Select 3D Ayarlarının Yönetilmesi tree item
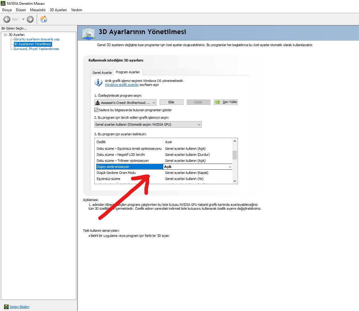Image resolution: width=359 pixels, height=311 pixels. pos(33,44)
